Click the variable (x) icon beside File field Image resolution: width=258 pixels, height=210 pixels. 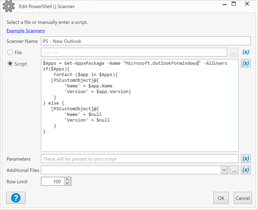click(x=246, y=52)
